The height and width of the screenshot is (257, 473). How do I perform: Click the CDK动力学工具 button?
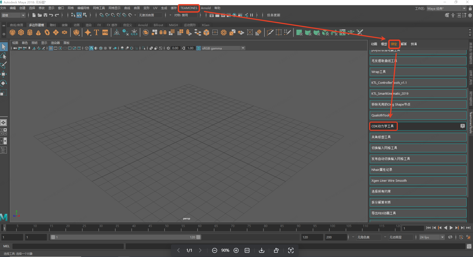pos(383,126)
